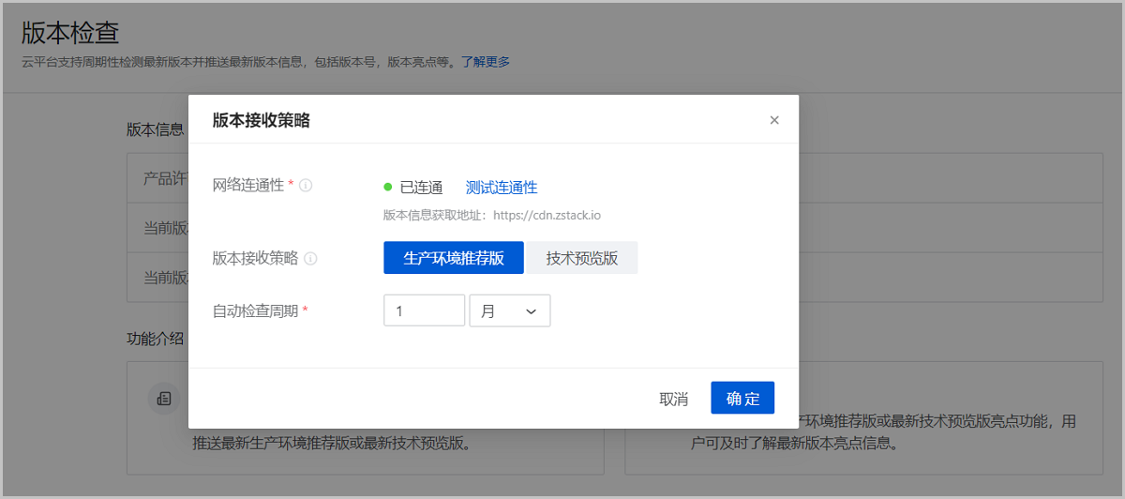1125x499 pixels.
Task: Click the cdn.zstack.io address text
Action: 547,215
